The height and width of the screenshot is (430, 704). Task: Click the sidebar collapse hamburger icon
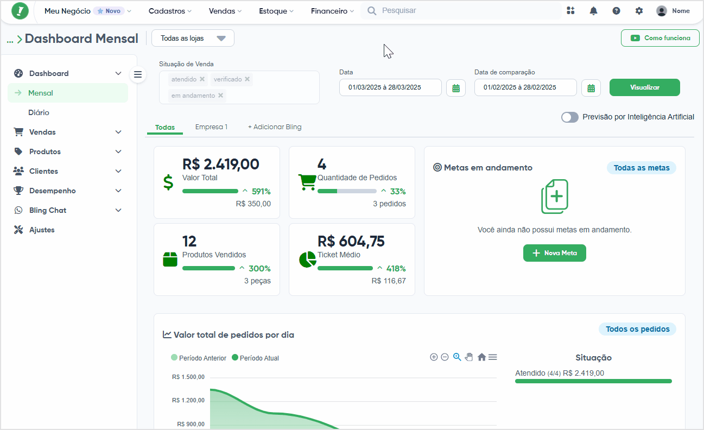pyautogui.click(x=138, y=74)
